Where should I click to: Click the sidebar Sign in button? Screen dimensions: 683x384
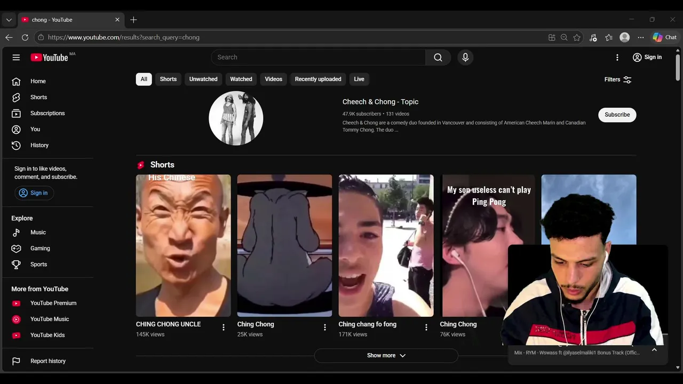[x=34, y=193]
